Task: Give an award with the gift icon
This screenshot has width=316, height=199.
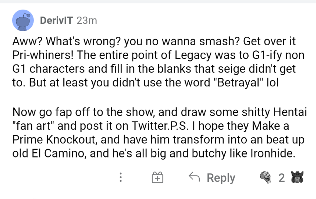Action: pyautogui.click(x=158, y=178)
